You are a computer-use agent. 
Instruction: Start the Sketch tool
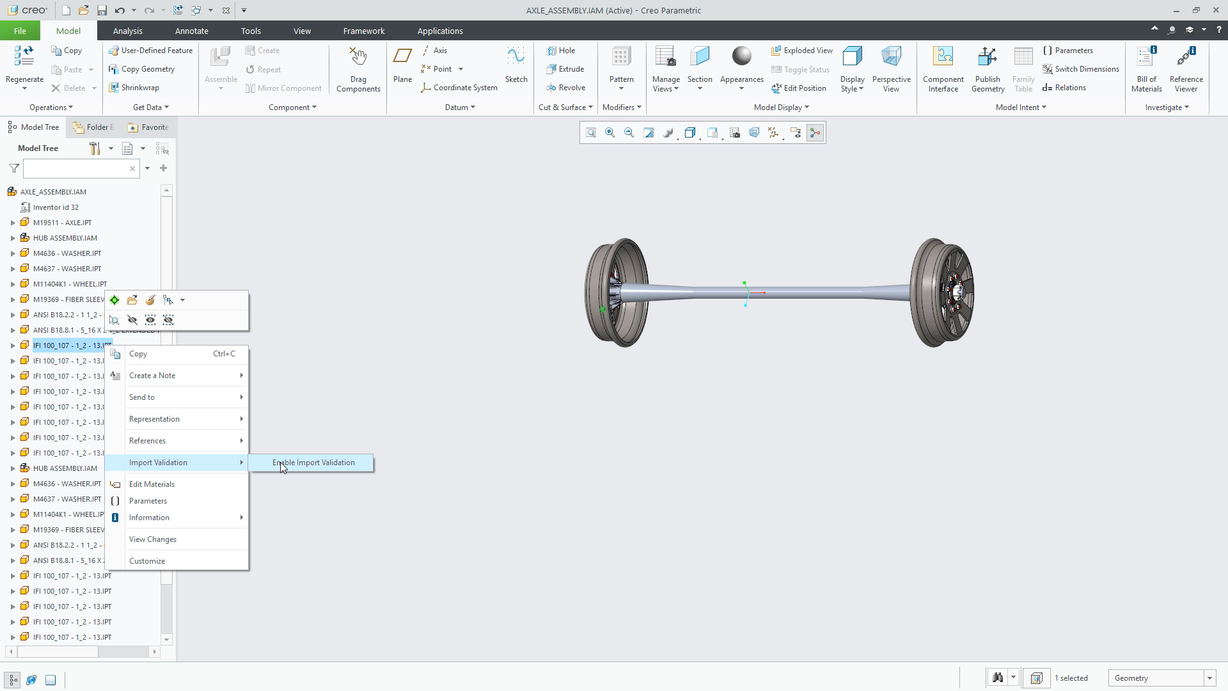coord(516,64)
